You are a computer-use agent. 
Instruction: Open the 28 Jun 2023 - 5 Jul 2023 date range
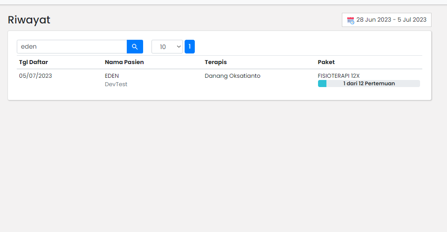coord(391,20)
